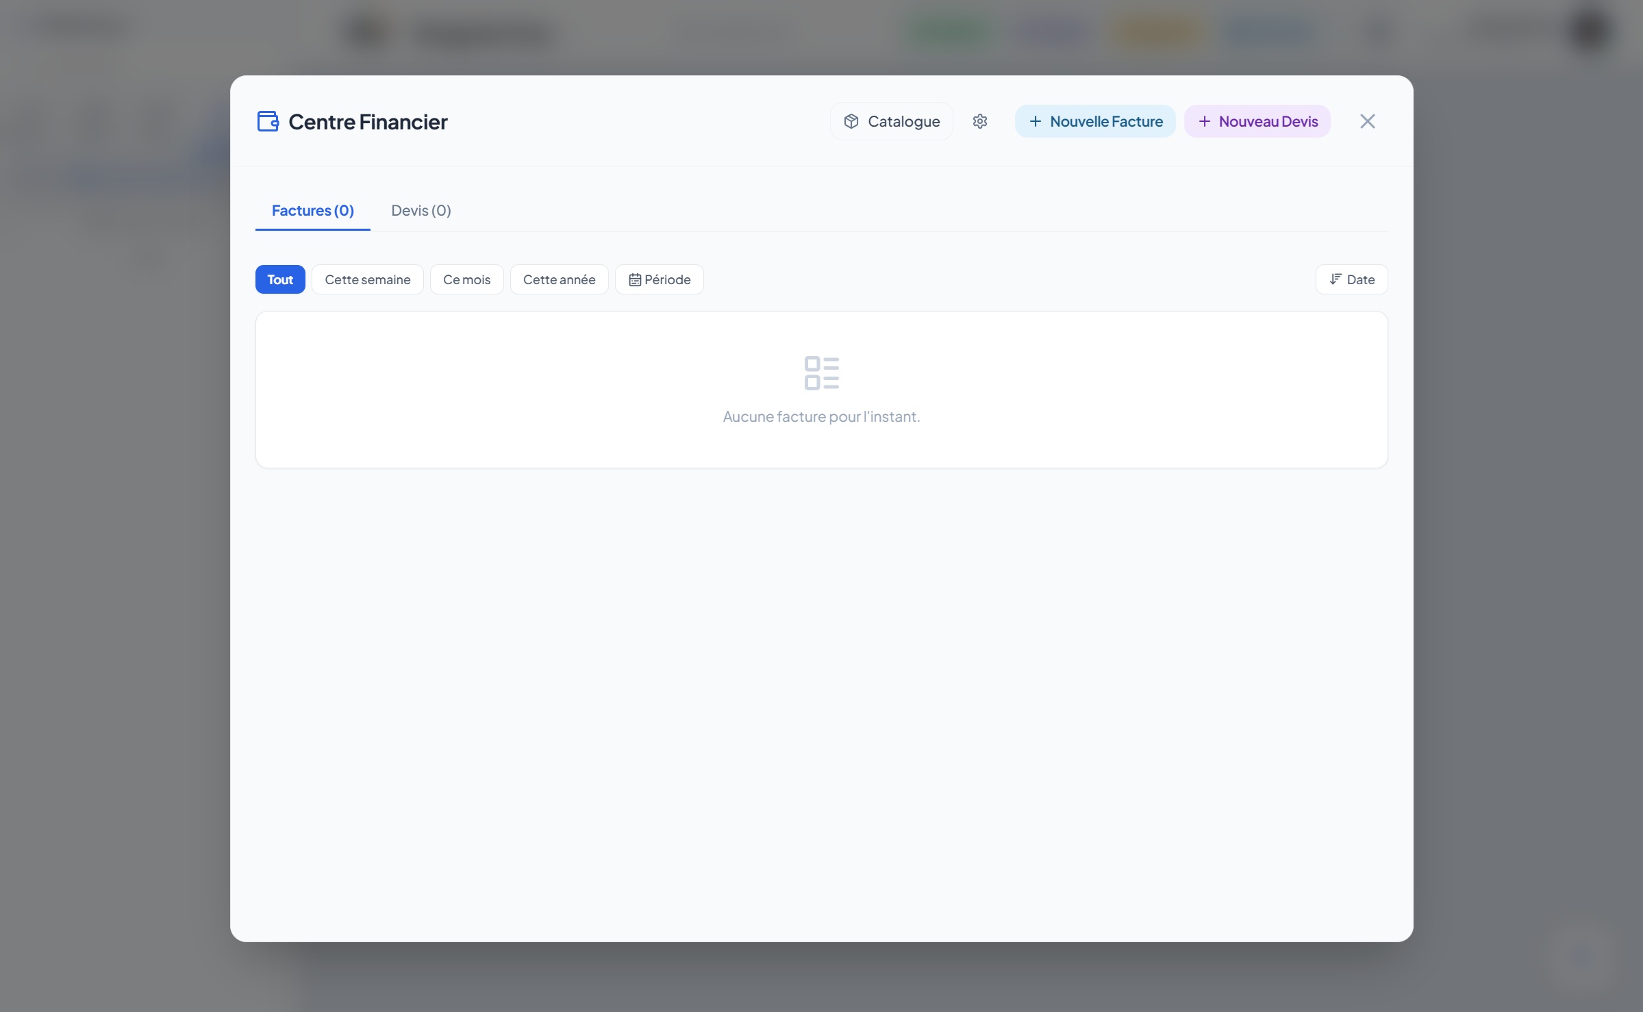Open the Période calendar picker
1643x1012 pixels.
[x=659, y=279]
